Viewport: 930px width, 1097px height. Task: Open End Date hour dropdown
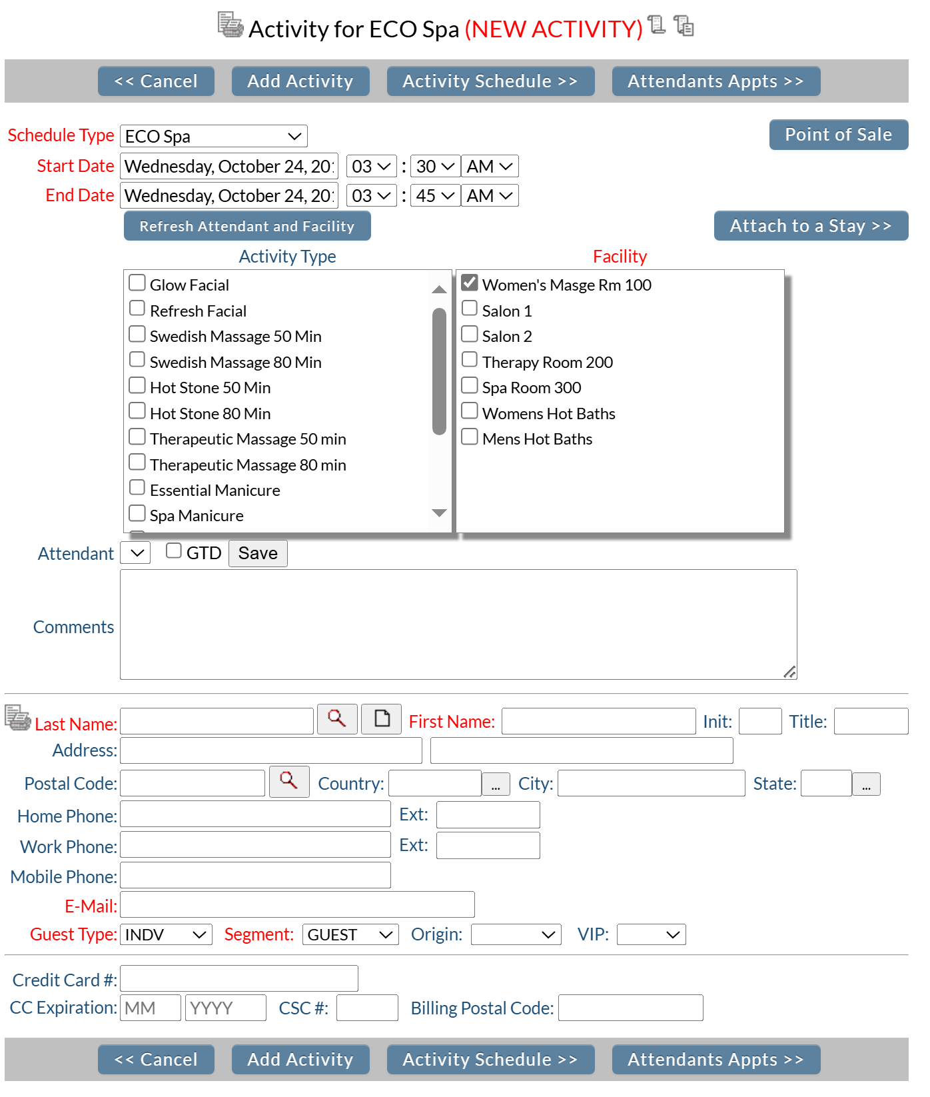point(372,195)
